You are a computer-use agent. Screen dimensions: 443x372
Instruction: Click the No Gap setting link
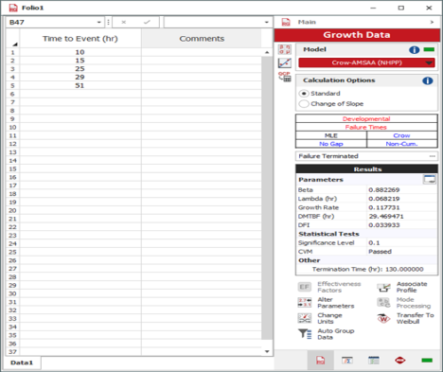pyautogui.click(x=331, y=144)
